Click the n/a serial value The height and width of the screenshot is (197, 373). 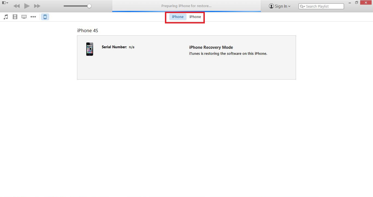132,47
